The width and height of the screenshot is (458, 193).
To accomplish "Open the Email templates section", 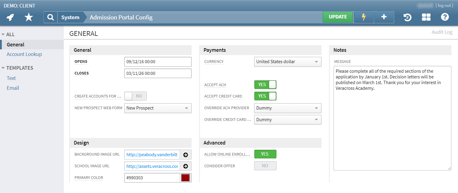I will [13, 88].
